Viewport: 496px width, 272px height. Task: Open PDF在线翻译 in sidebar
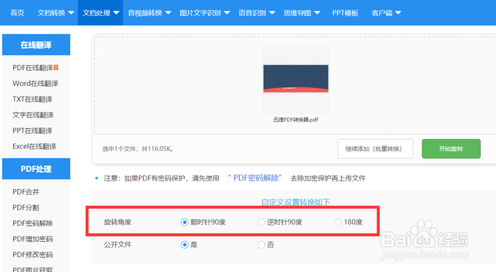coord(33,68)
